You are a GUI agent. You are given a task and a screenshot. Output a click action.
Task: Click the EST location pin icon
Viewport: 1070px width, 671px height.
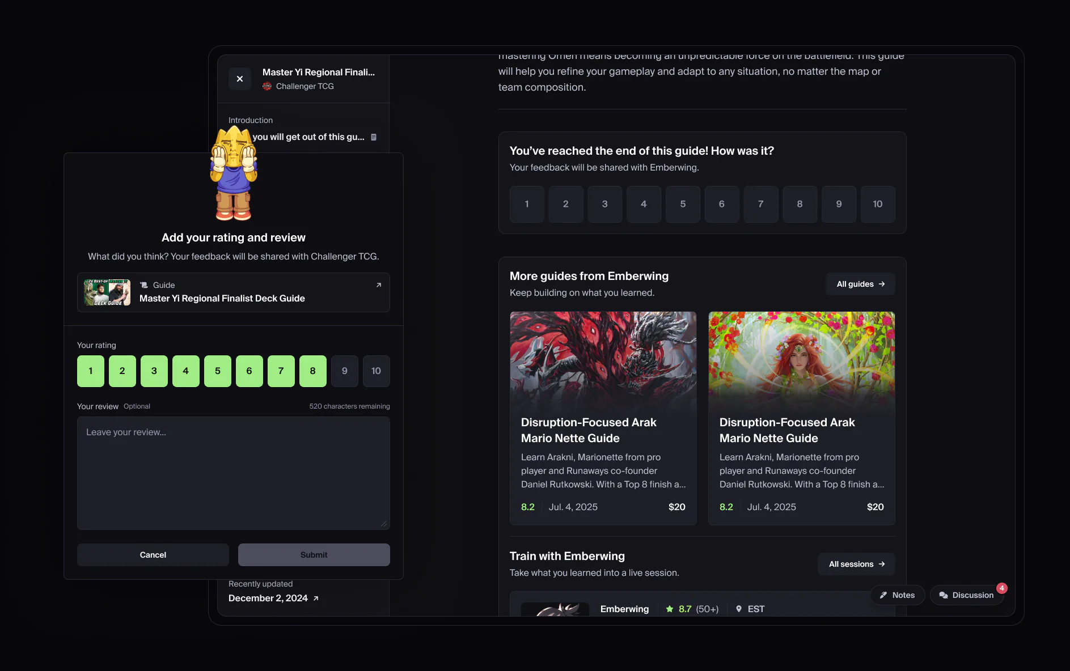(x=739, y=609)
